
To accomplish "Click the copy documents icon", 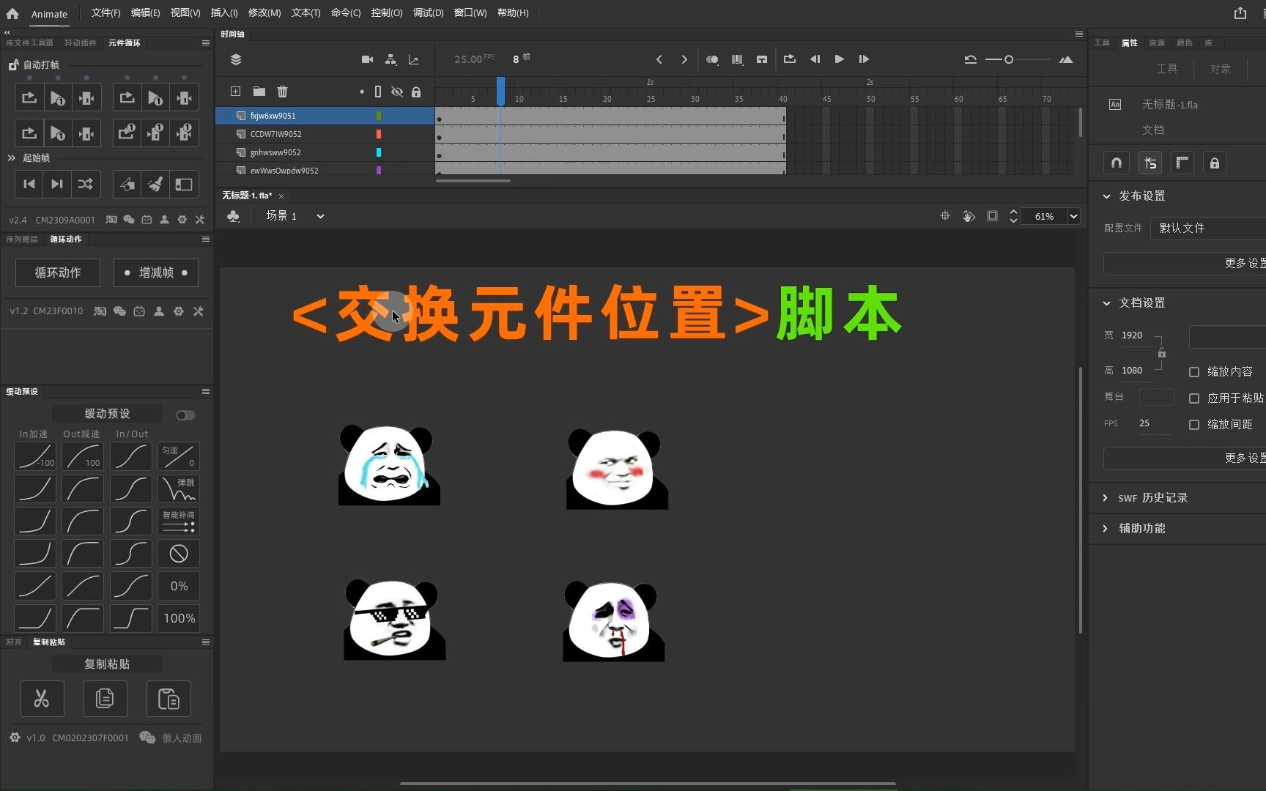I will (x=105, y=699).
